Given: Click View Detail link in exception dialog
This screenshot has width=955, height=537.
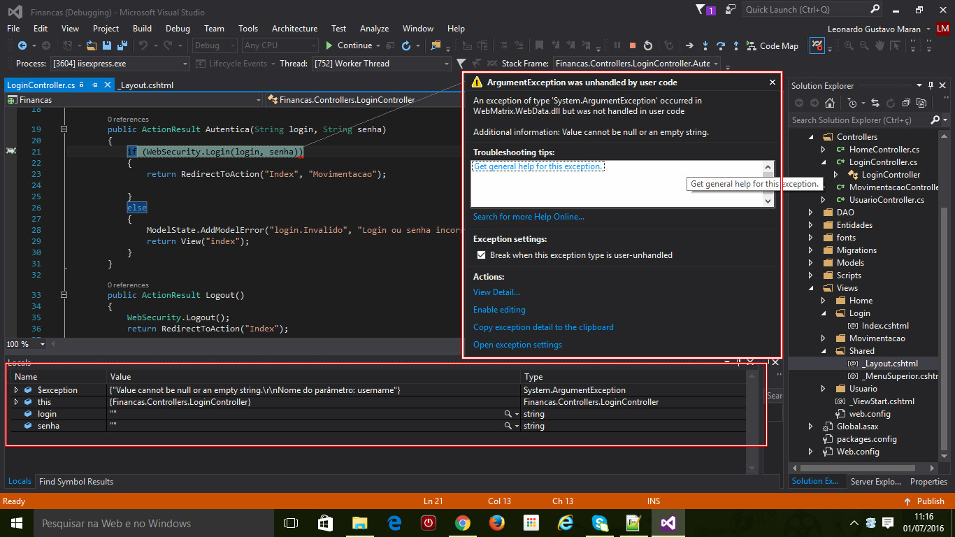Looking at the screenshot, I should pyautogui.click(x=496, y=292).
